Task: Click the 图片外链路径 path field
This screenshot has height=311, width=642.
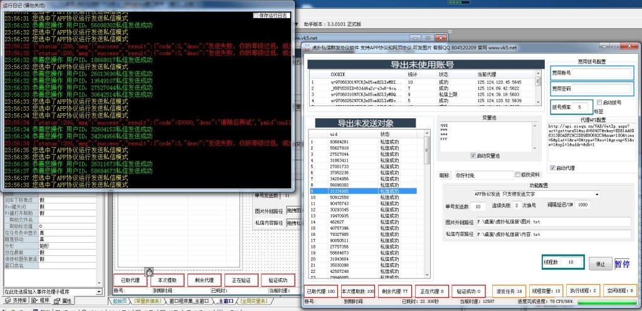Action: point(554,222)
